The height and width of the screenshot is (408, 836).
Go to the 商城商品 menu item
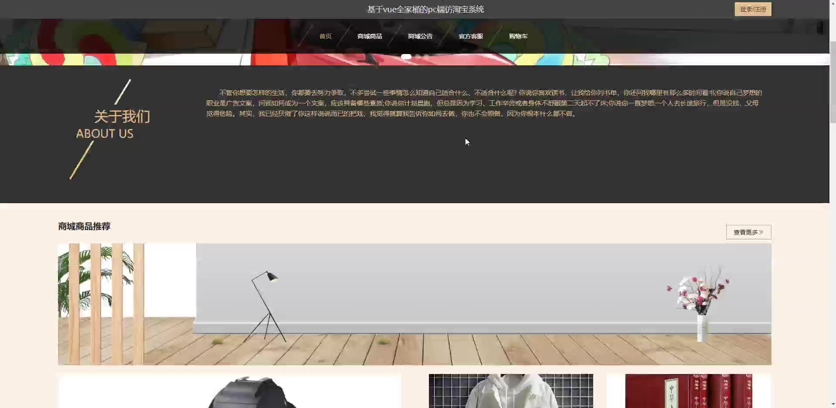pyautogui.click(x=370, y=36)
